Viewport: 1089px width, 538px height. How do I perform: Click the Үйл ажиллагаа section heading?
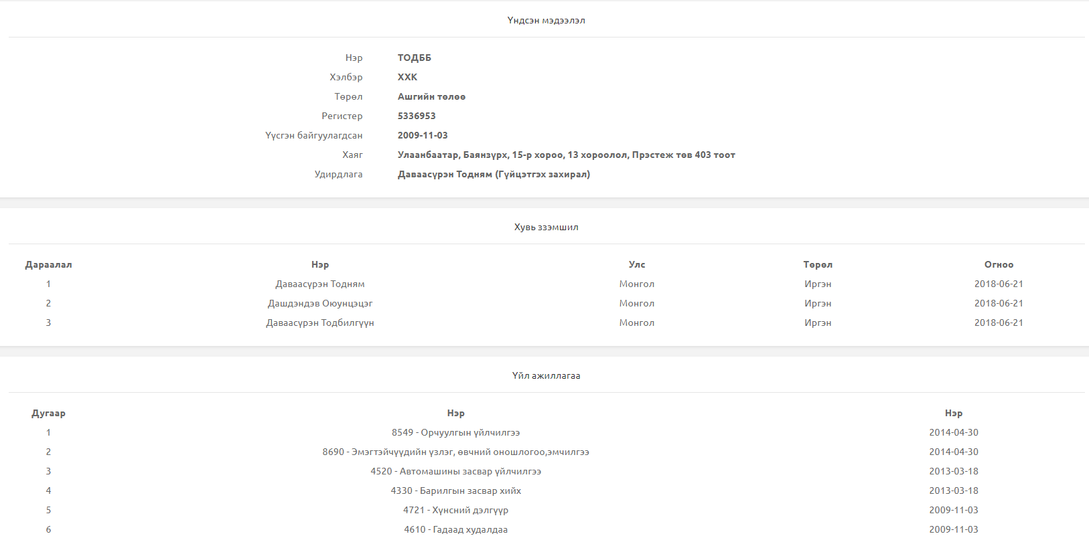coord(546,376)
